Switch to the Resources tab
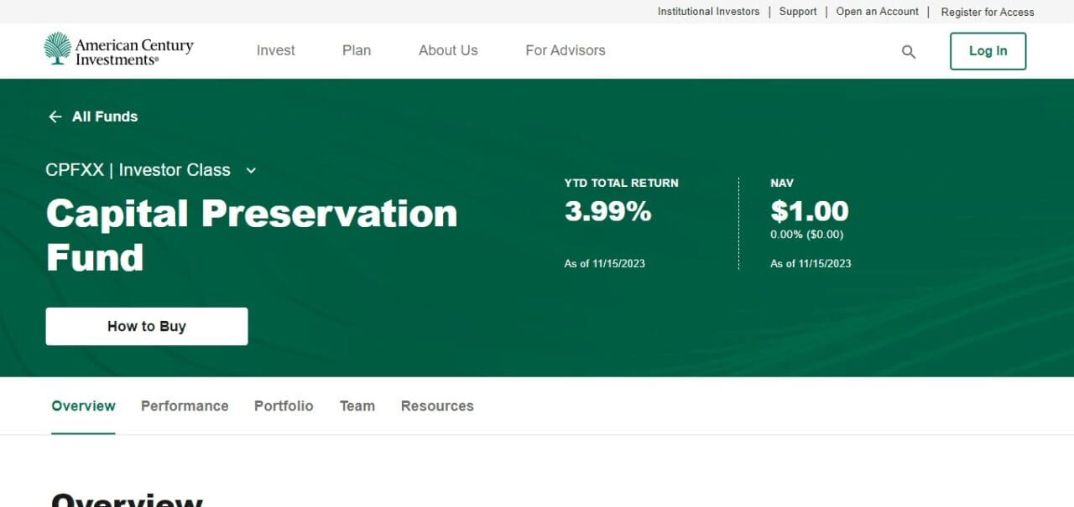Viewport: 1074px width, 507px height. tap(437, 406)
